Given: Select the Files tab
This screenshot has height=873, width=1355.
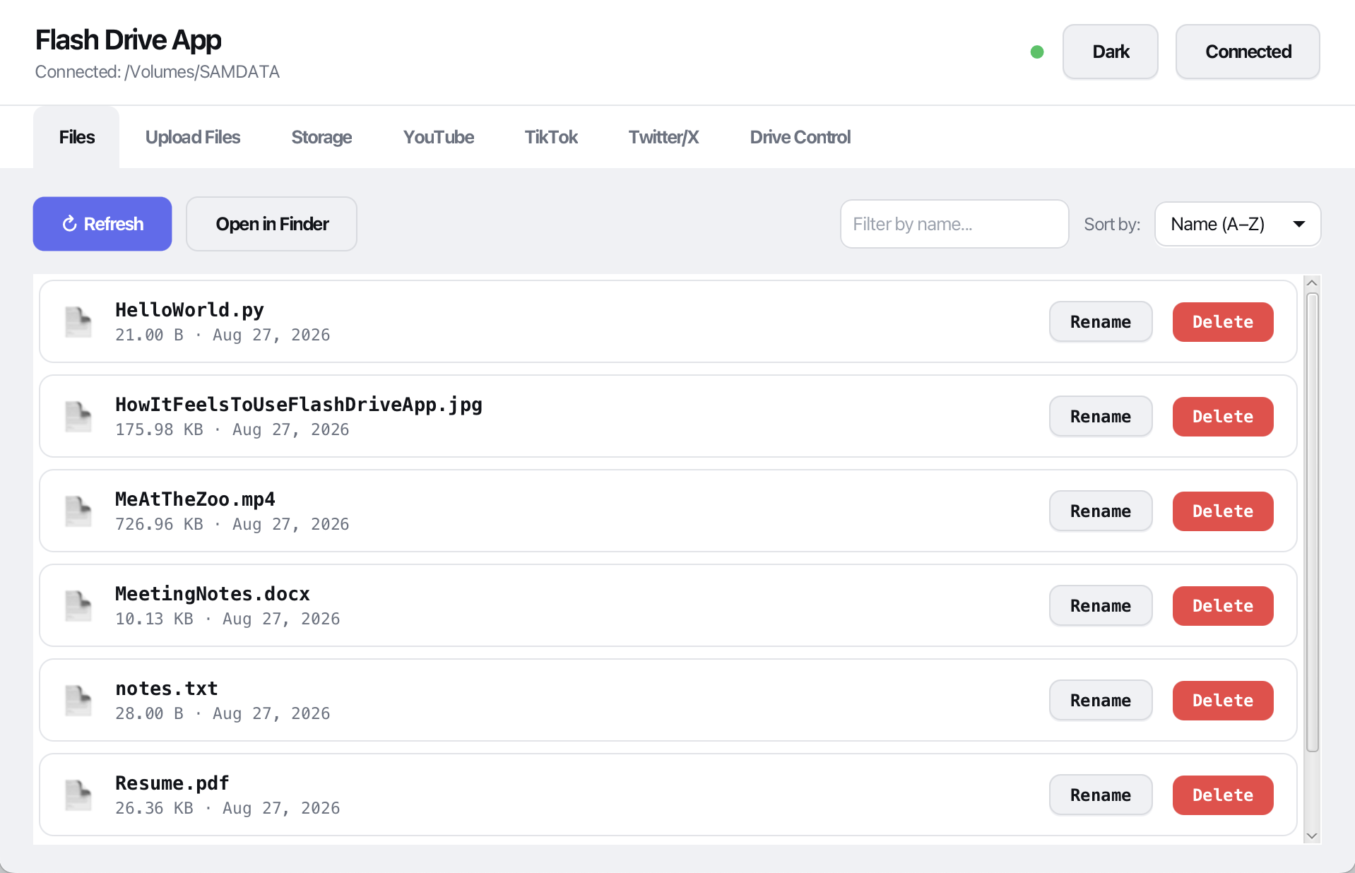Looking at the screenshot, I should [76, 137].
